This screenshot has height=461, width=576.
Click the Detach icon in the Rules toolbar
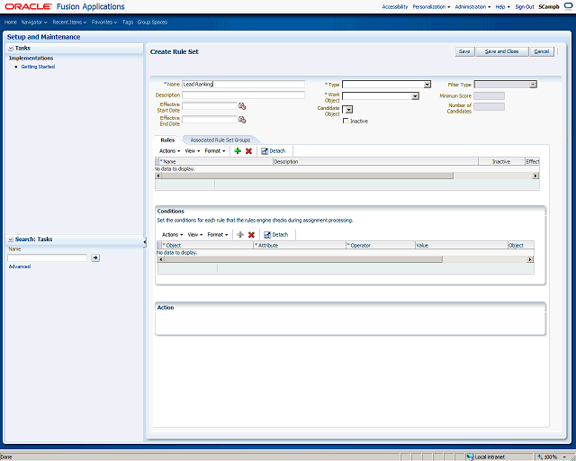click(x=265, y=151)
